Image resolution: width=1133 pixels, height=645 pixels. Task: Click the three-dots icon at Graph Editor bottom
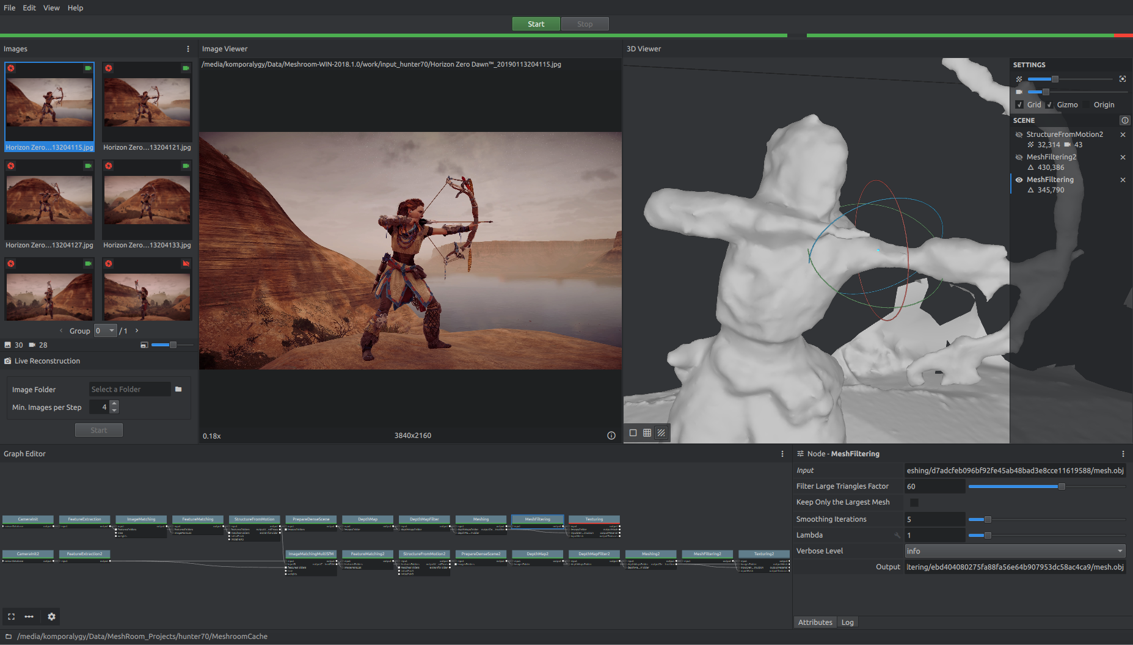29,616
